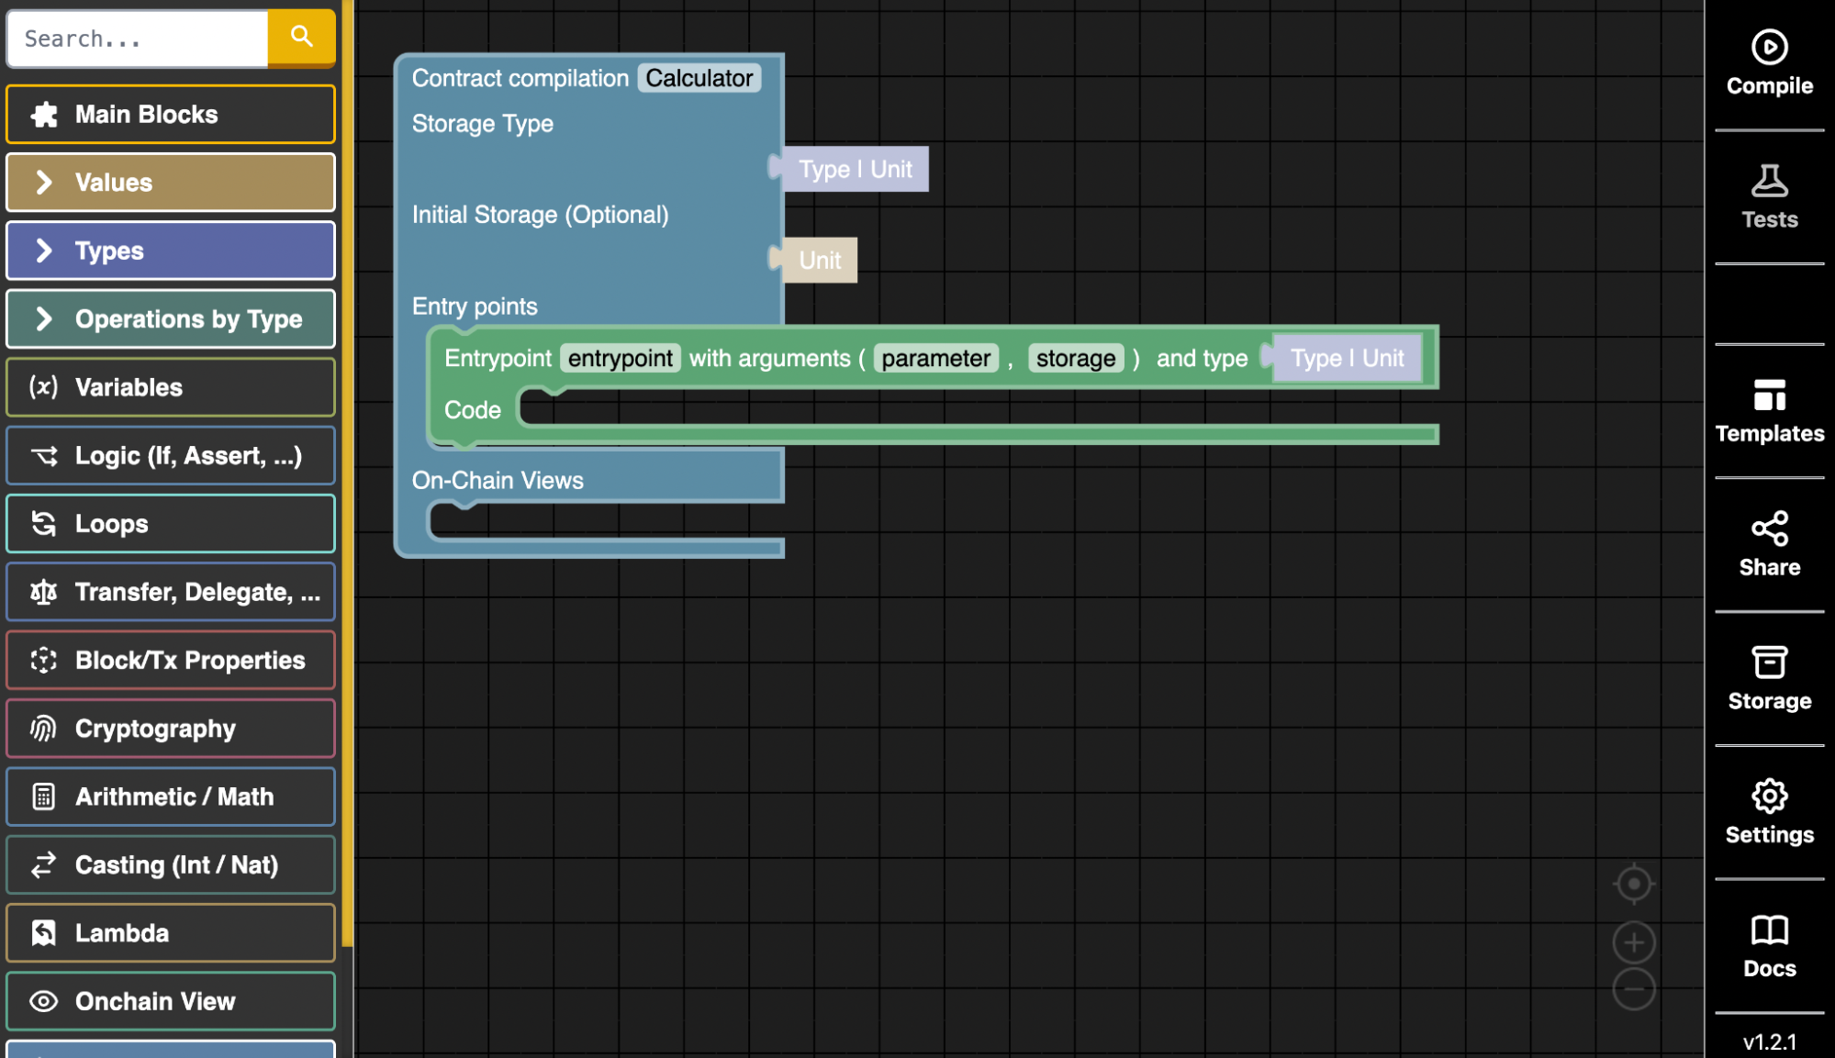1835x1058 pixels.
Task: Expand the Values category
Action: click(171, 183)
